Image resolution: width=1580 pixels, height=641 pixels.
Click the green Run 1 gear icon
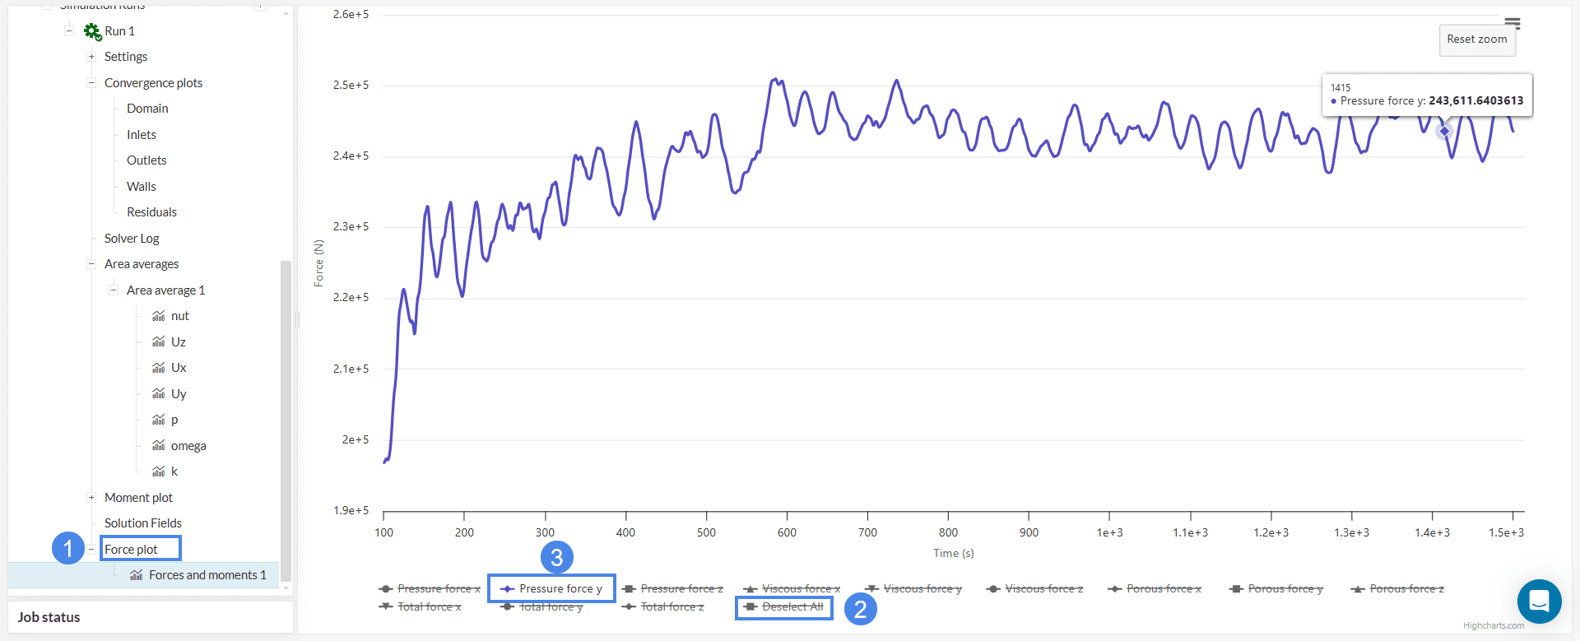coord(92,31)
